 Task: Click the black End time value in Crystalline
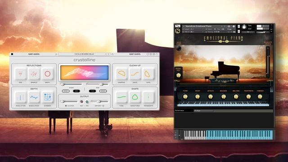click(92, 91)
